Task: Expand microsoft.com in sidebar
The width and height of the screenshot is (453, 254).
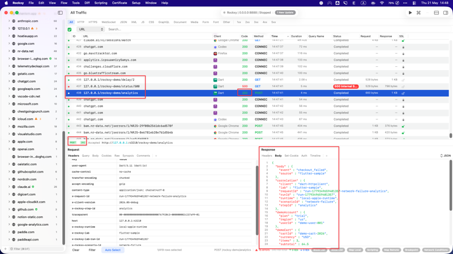Action: click(x=9, y=104)
